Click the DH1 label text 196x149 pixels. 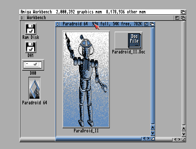click(31, 55)
